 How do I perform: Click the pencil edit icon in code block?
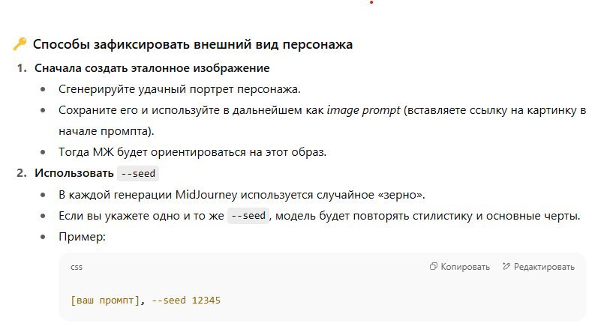(x=506, y=267)
